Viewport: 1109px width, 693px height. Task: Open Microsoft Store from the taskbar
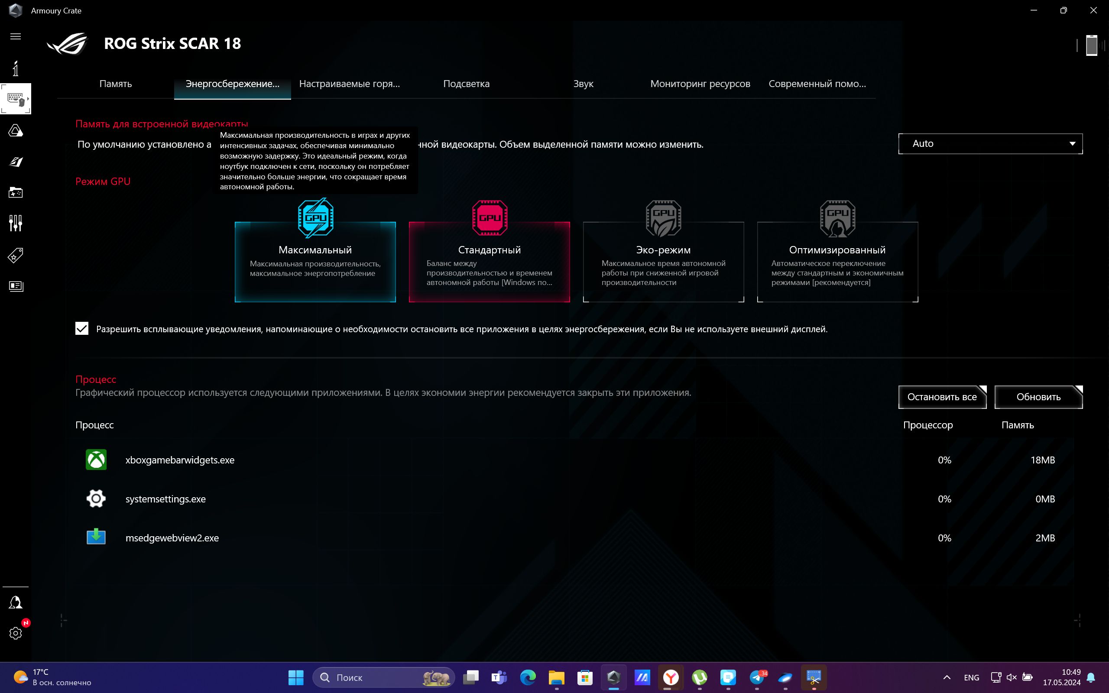coord(585,677)
